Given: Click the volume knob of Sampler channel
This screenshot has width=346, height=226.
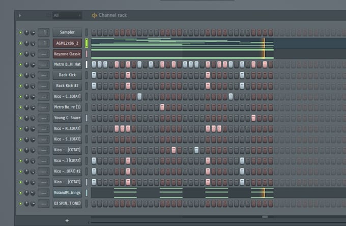Looking at the screenshot, I should click(x=33, y=33).
